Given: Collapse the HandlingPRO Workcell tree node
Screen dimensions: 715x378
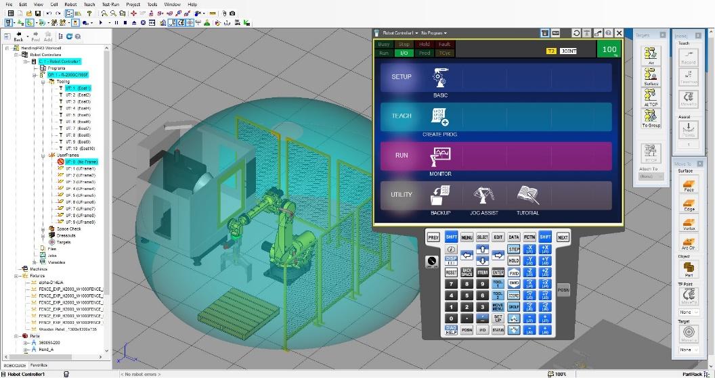Looking at the screenshot, I should pyautogui.click(x=7, y=48).
